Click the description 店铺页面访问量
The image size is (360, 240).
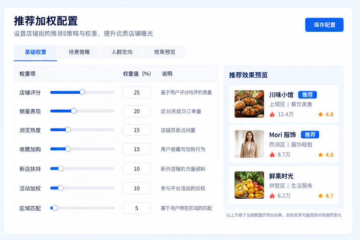178,130
